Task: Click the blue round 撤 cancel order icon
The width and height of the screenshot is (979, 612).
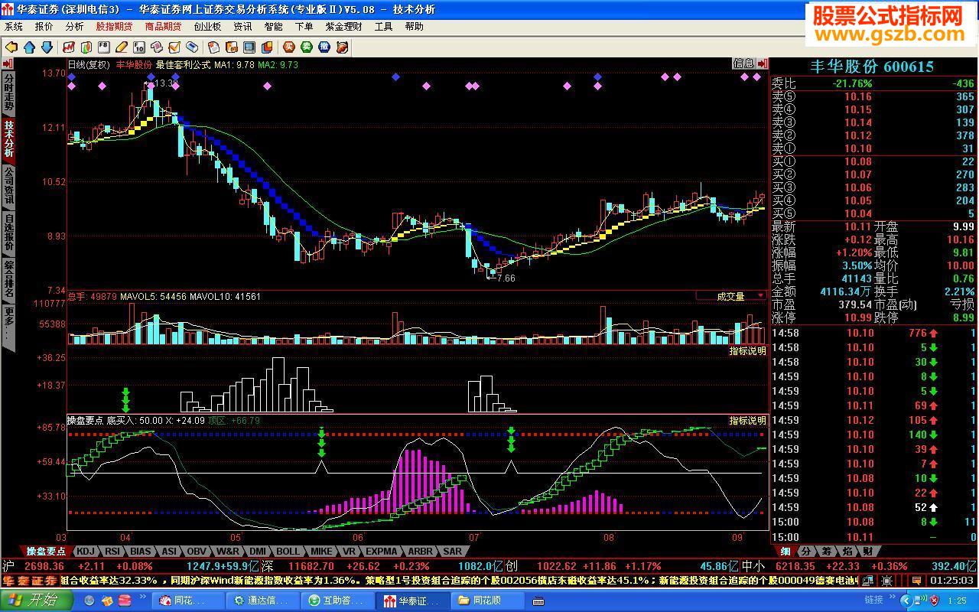Action: point(324,47)
